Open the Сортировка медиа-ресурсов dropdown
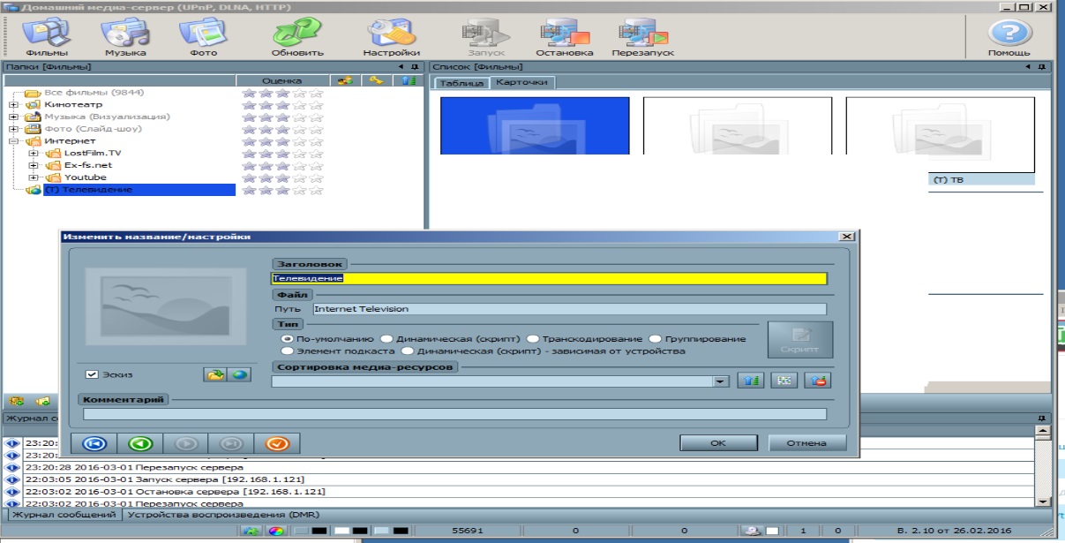Viewport: 1065px width, 543px height. click(x=721, y=381)
